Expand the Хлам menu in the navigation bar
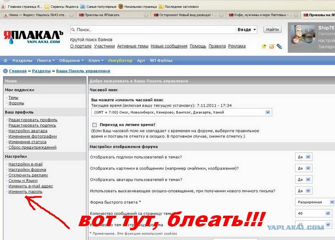Viewport: 335px width, 240px height. tap(96, 60)
